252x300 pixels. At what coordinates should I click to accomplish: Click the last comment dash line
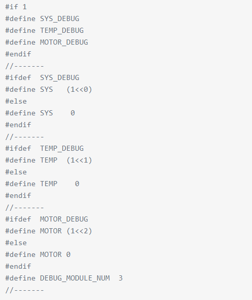tap(25, 290)
